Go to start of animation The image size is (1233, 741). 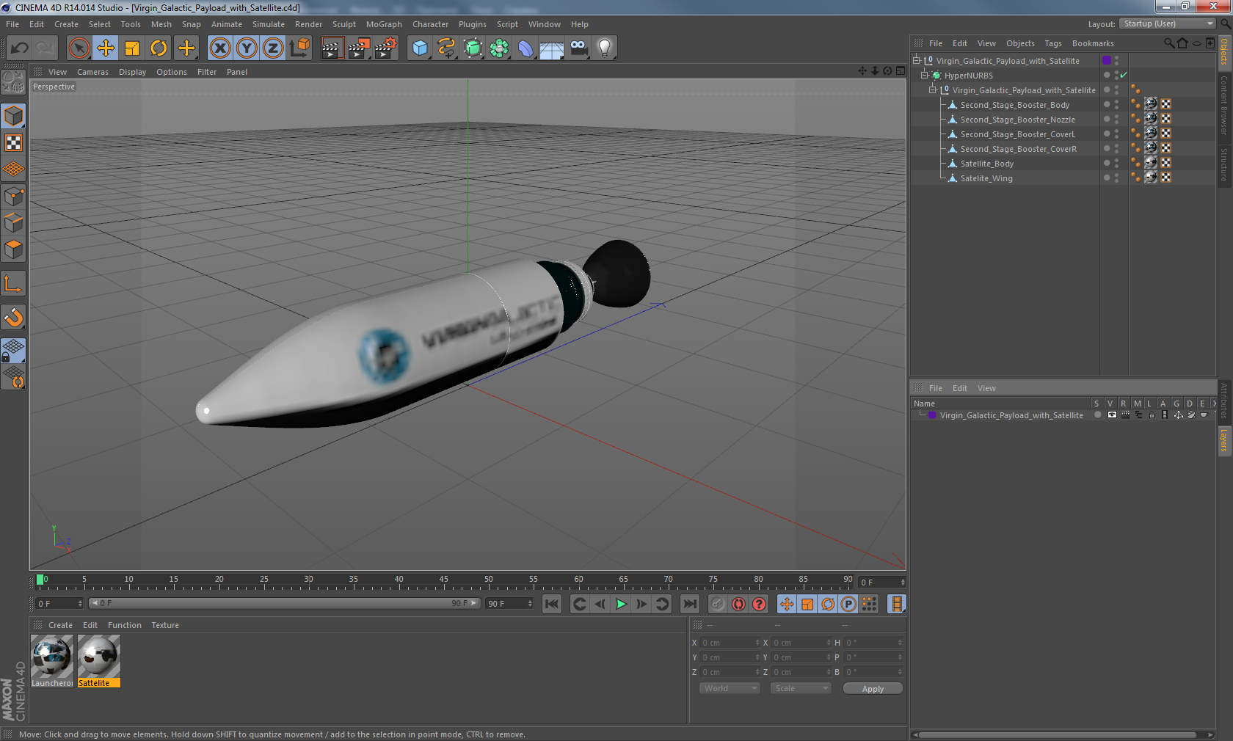pyautogui.click(x=552, y=604)
